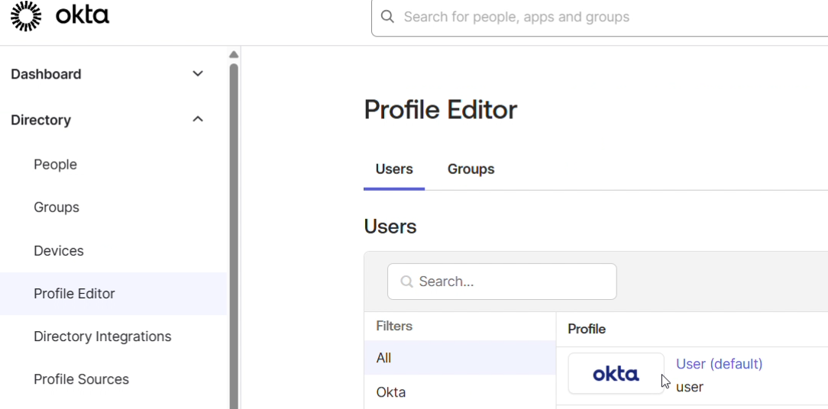
Task: Click the Profile column header
Action: pos(587,330)
